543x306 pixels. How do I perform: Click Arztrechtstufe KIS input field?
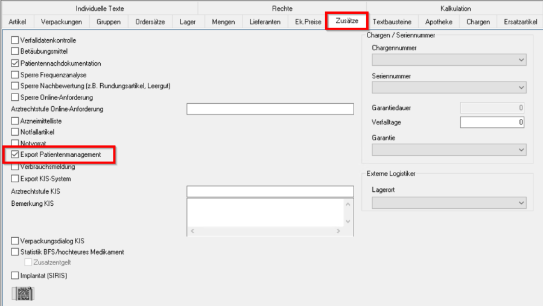pos(270,191)
